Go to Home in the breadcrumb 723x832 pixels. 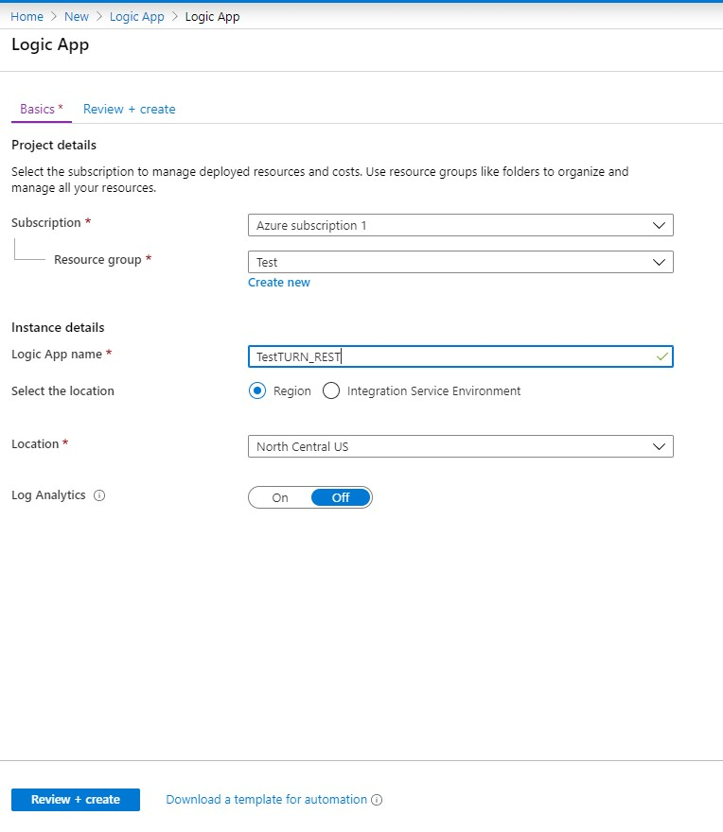click(x=27, y=16)
